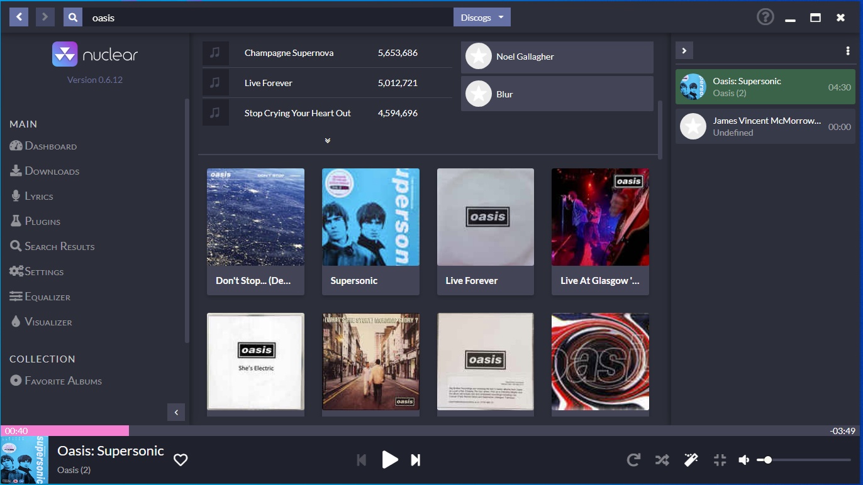Select the Stop Crying Your Heart Out track

[327, 113]
